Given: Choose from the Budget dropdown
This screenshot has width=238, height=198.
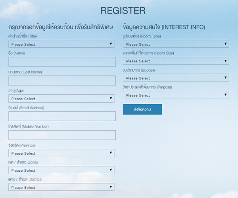Looking at the screenshot, I should (176, 78).
